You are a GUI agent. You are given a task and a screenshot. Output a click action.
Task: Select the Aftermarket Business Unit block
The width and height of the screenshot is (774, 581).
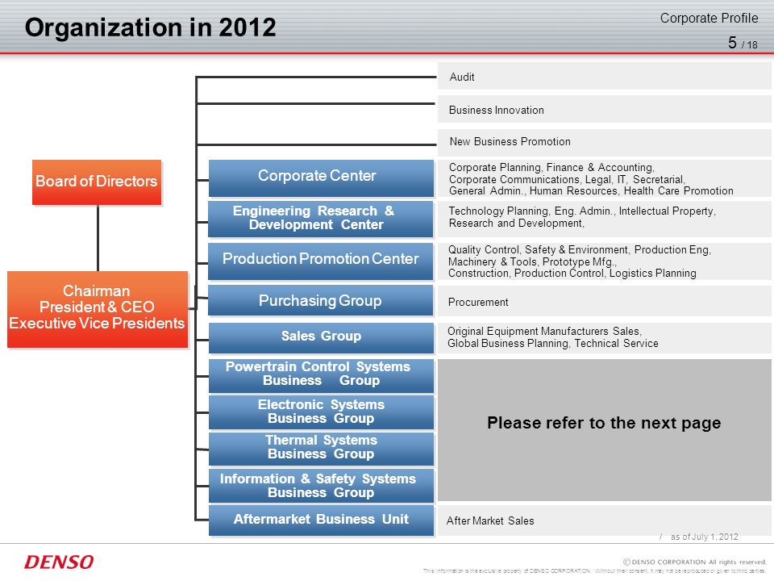(x=321, y=520)
